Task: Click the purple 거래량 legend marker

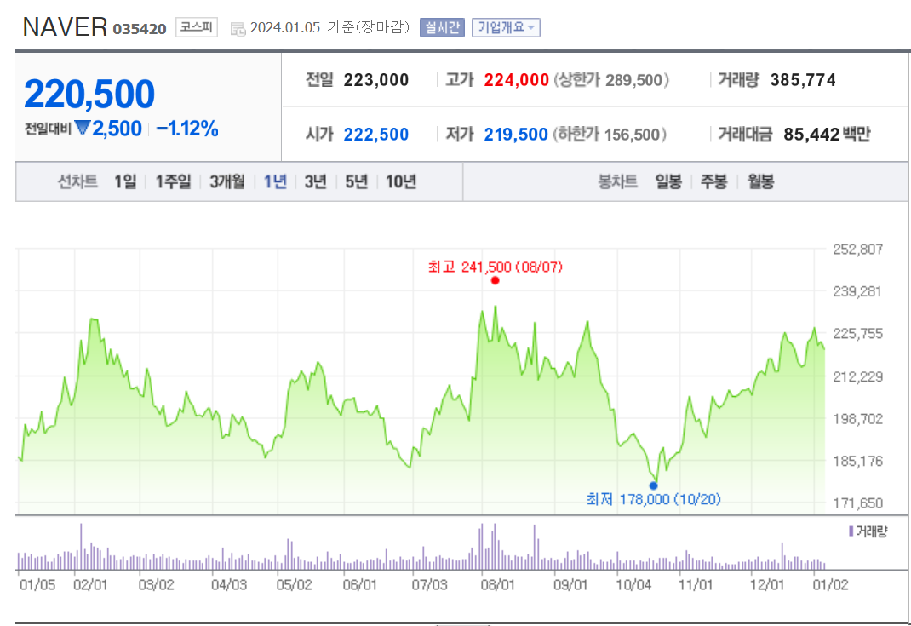Action: (x=851, y=531)
